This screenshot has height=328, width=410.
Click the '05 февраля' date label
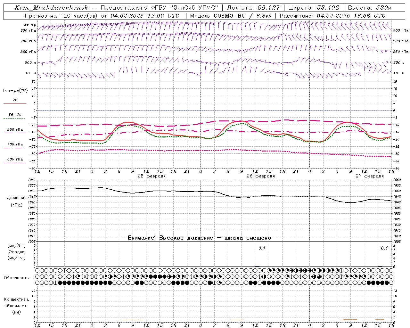pyautogui.click(x=152, y=176)
